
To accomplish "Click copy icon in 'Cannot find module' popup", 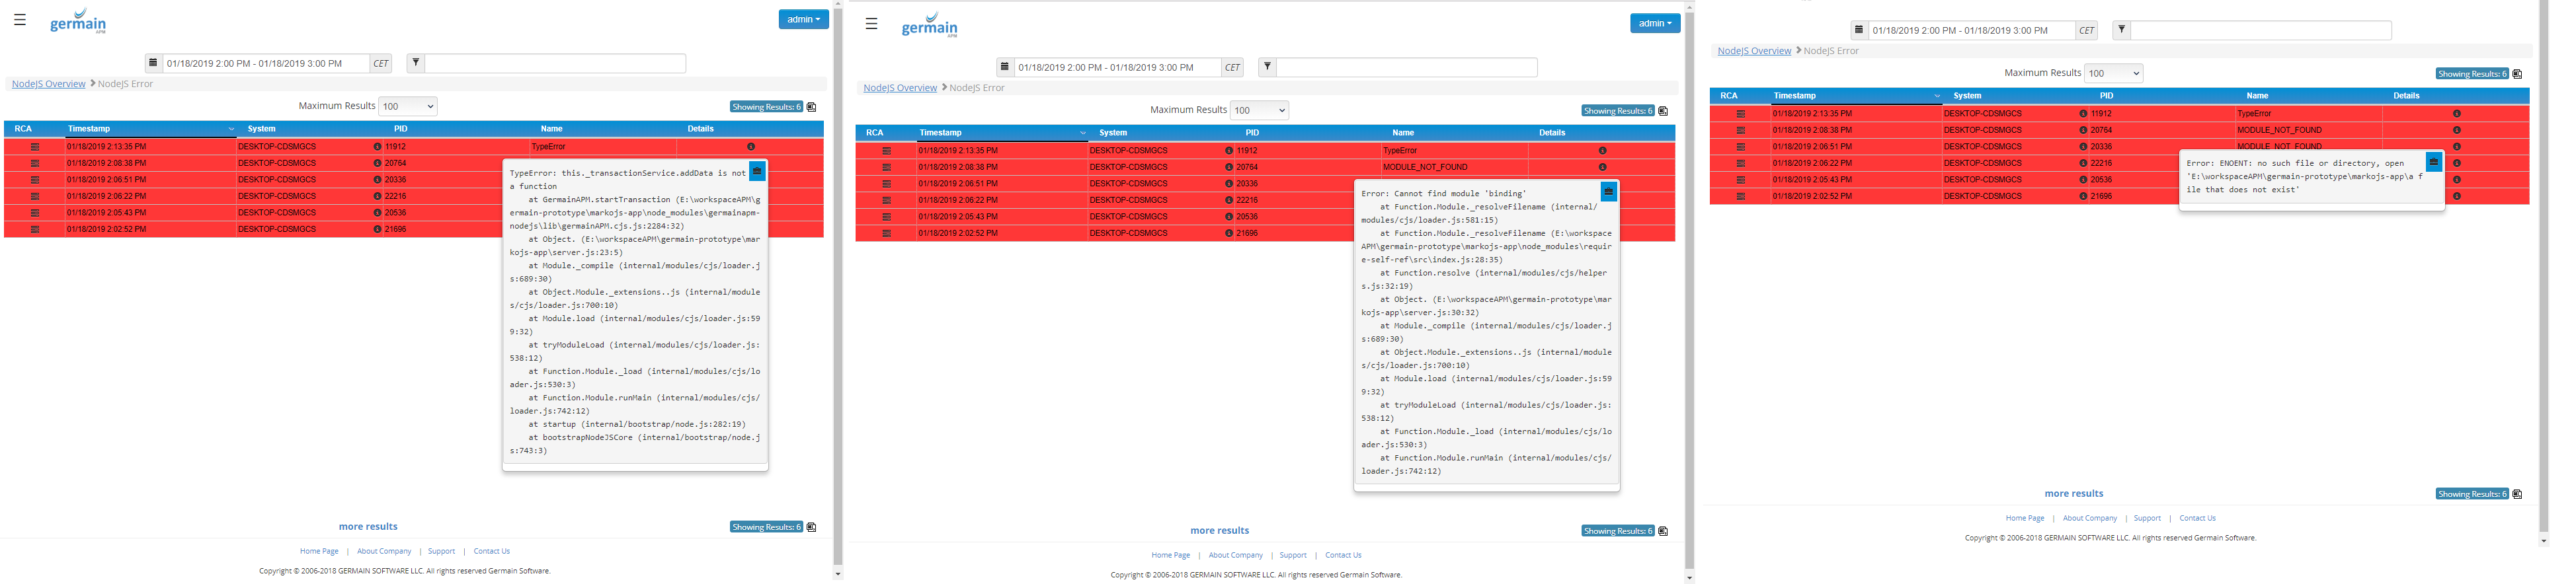I will pos(1608,192).
